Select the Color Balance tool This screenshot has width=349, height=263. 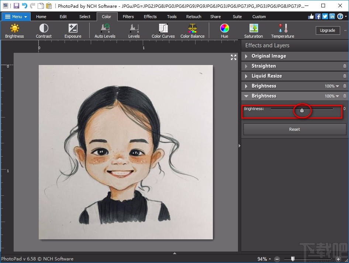click(x=192, y=30)
